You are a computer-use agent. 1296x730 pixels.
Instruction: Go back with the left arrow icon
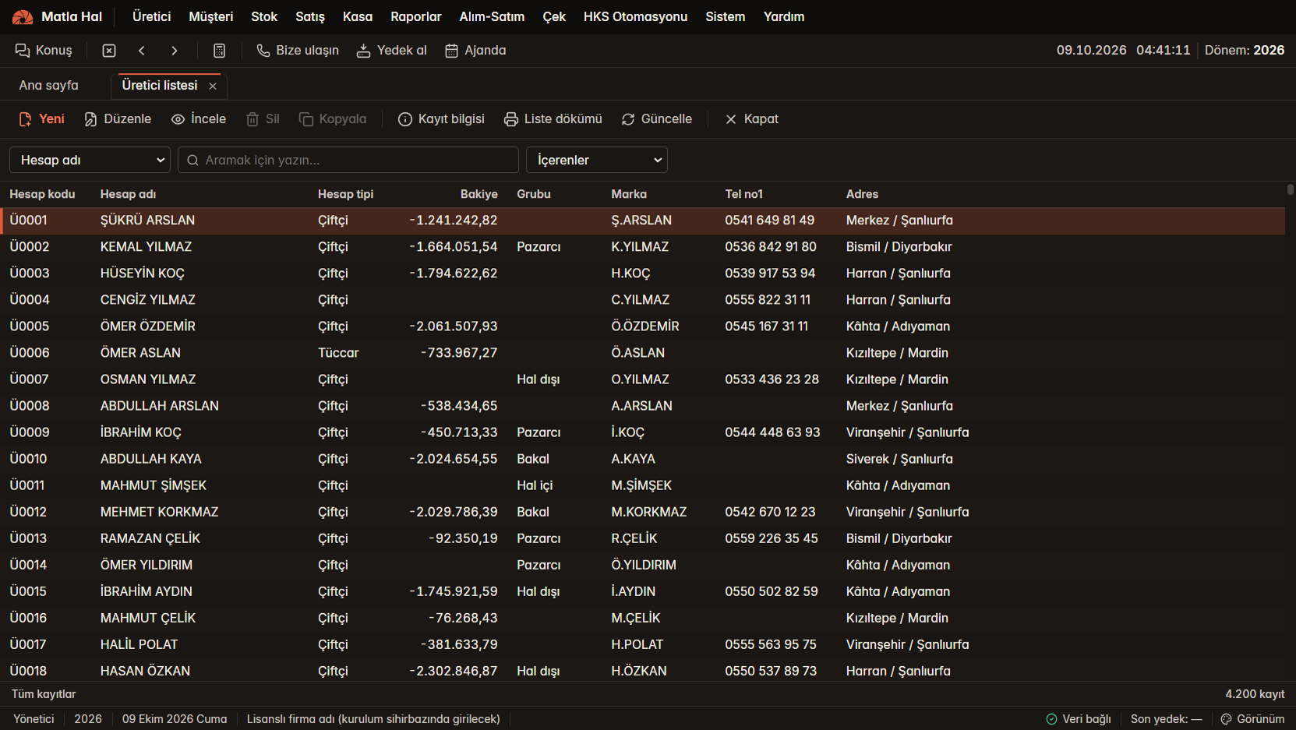142,51
